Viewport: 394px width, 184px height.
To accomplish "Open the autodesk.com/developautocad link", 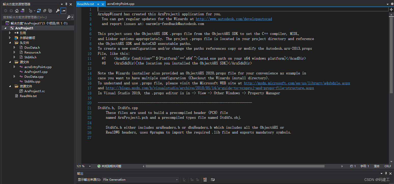I will pos(234,19).
